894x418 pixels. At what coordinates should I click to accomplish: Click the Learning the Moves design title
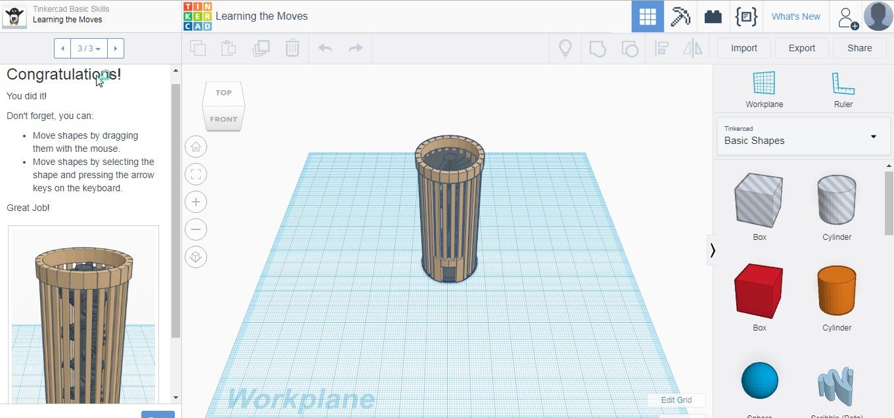pyautogui.click(x=262, y=16)
